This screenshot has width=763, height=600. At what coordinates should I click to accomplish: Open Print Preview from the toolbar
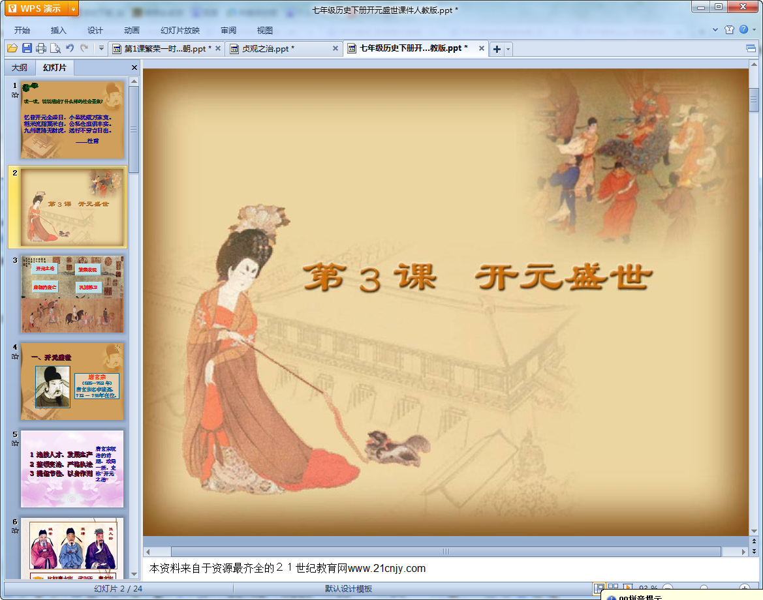55,48
